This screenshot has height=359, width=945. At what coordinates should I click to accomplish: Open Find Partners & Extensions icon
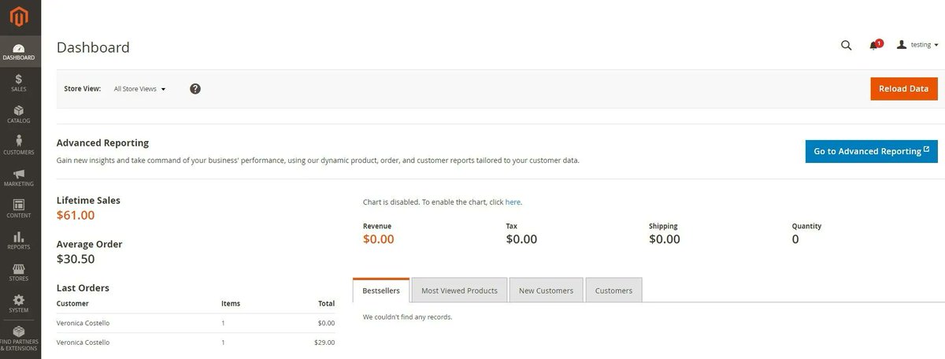point(19,331)
